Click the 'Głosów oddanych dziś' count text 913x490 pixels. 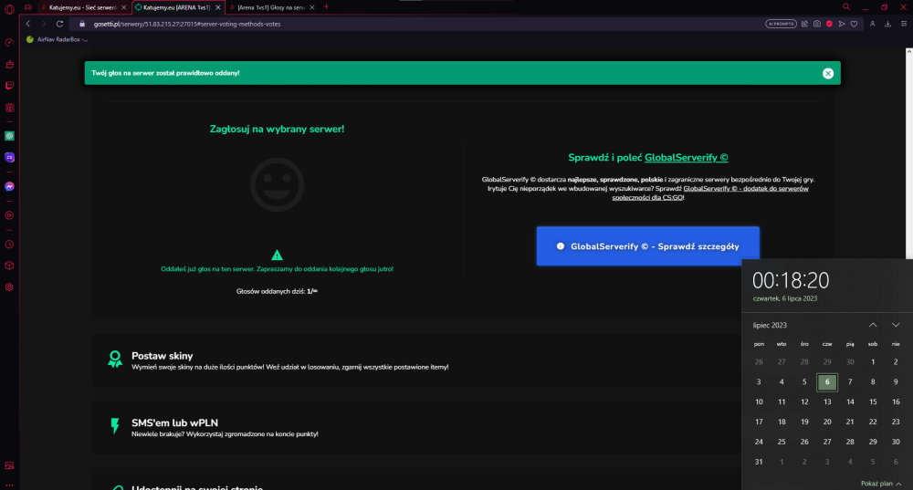tap(277, 291)
